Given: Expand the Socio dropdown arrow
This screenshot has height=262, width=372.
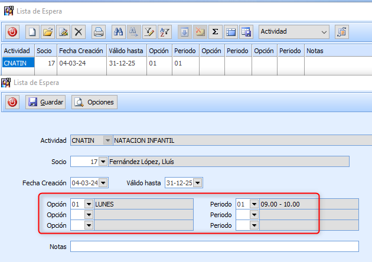Looking at the screenshot, I should (103, 162).
